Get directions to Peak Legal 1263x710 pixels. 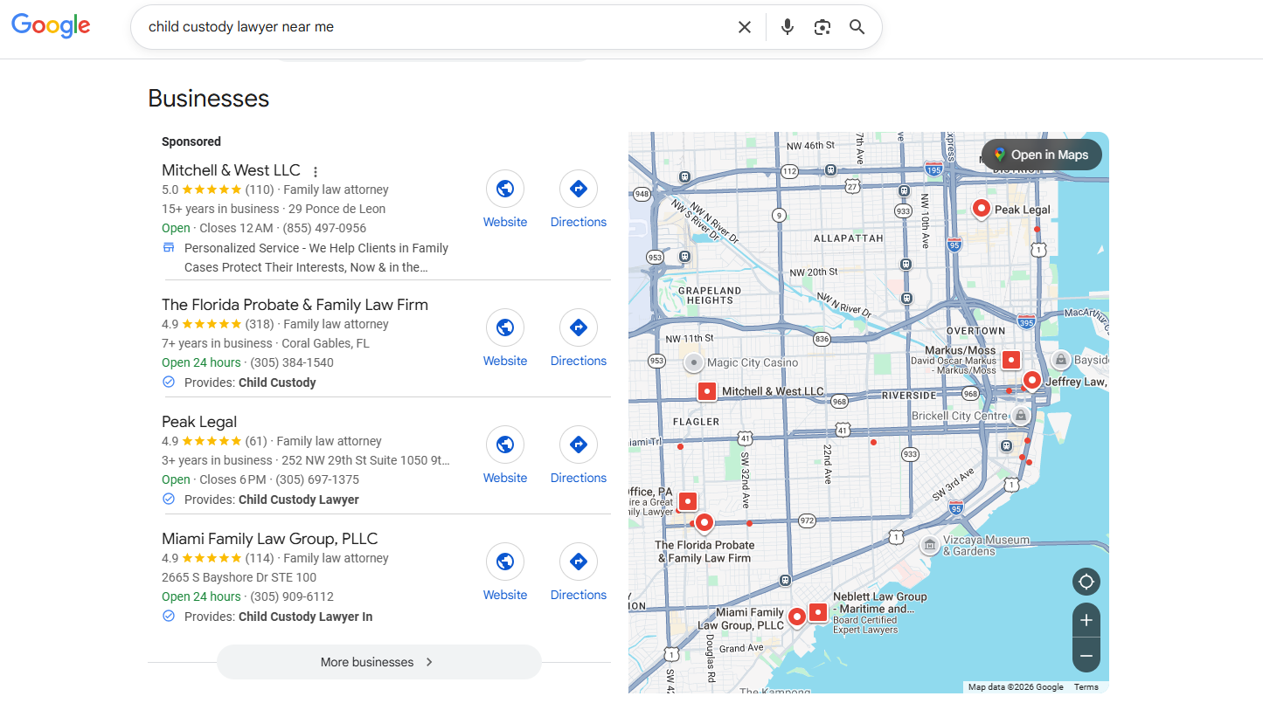578,445
